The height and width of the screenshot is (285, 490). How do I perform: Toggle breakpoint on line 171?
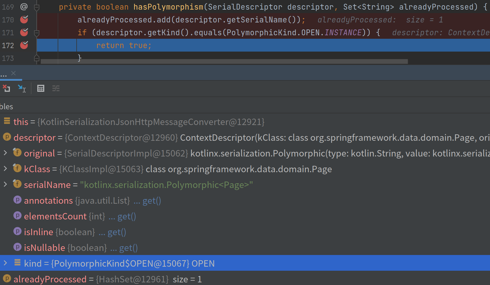click(24, 32)
